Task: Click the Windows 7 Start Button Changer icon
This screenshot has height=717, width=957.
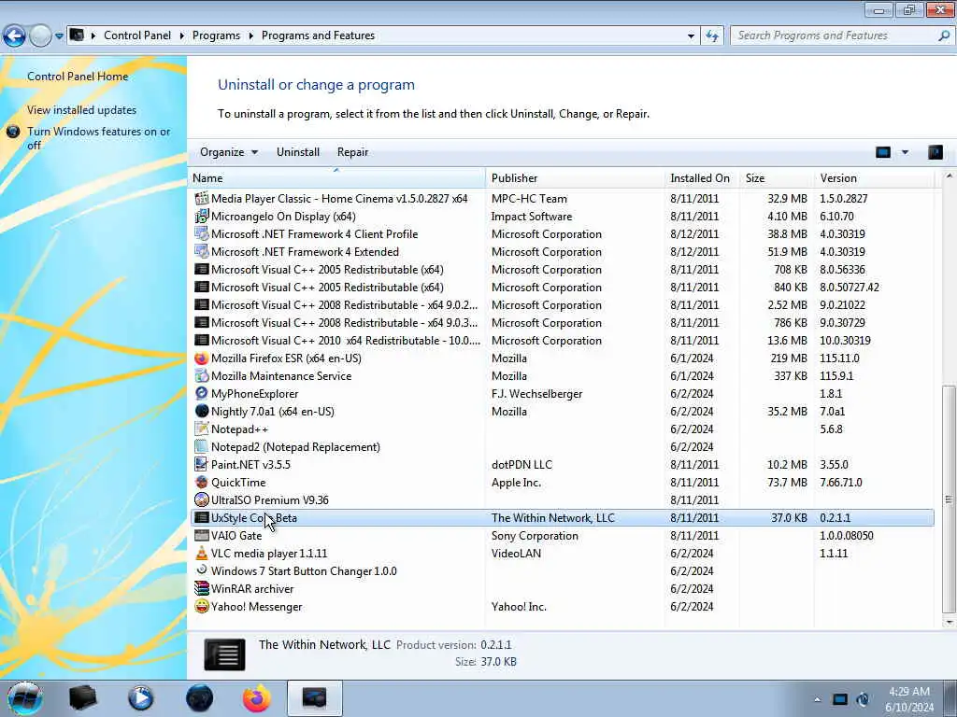Action: (x=202, y=571)
